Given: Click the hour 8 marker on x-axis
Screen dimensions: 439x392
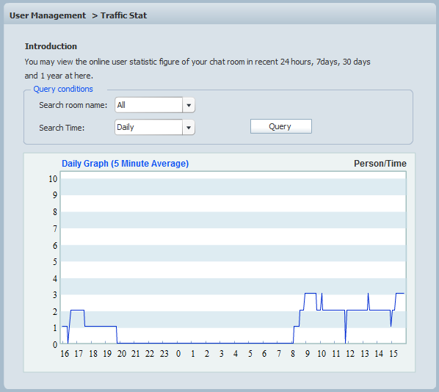Looking at the screenshot, I should [293, 354].
